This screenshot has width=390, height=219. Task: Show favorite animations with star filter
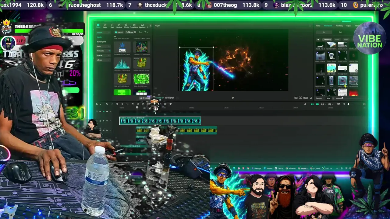point(318,40)
